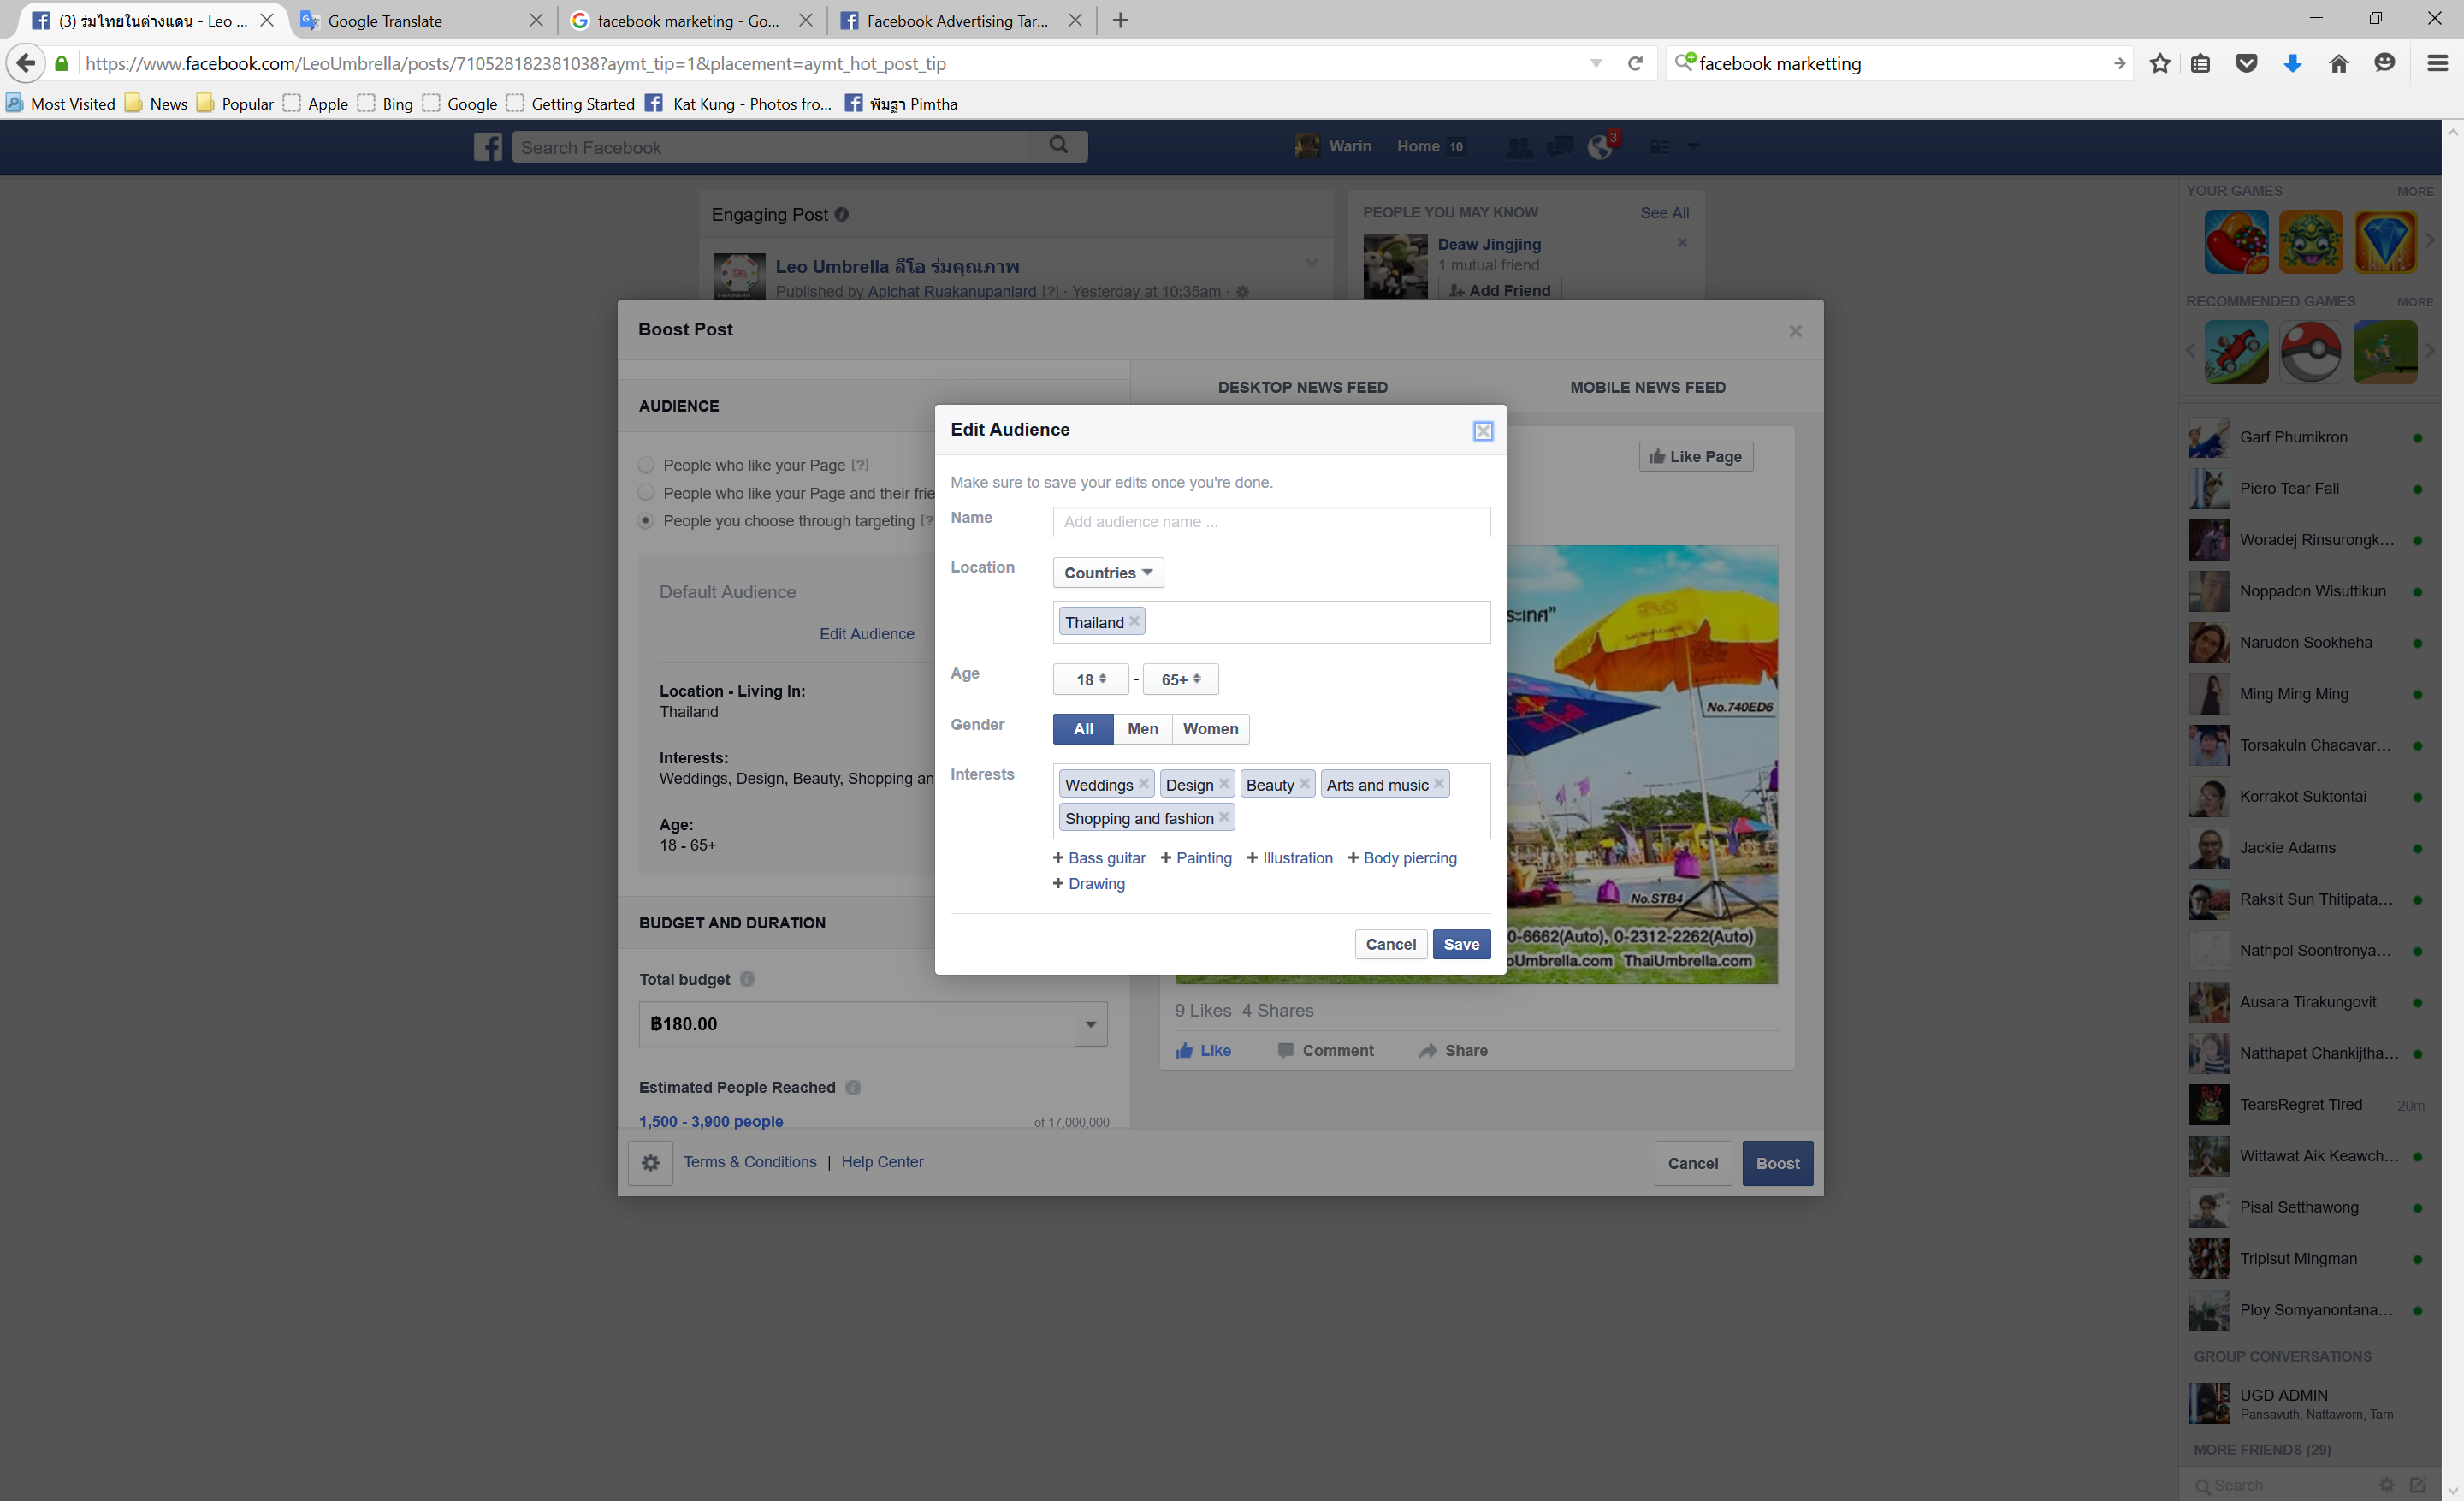The height and width of the screenshot is (1501, 2464).
Task: Remove the Thailand location tag
Action: click(x=1134, y=621)
